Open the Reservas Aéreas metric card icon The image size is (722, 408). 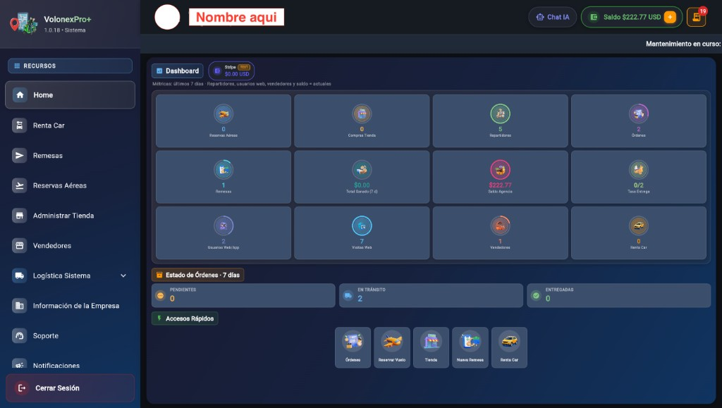pos(224,113)
